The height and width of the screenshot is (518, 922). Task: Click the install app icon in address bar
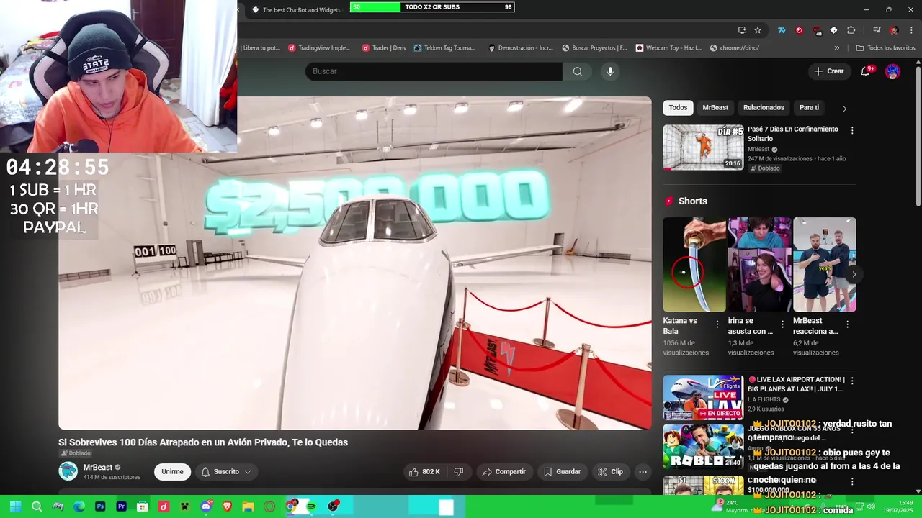point(742,30)
